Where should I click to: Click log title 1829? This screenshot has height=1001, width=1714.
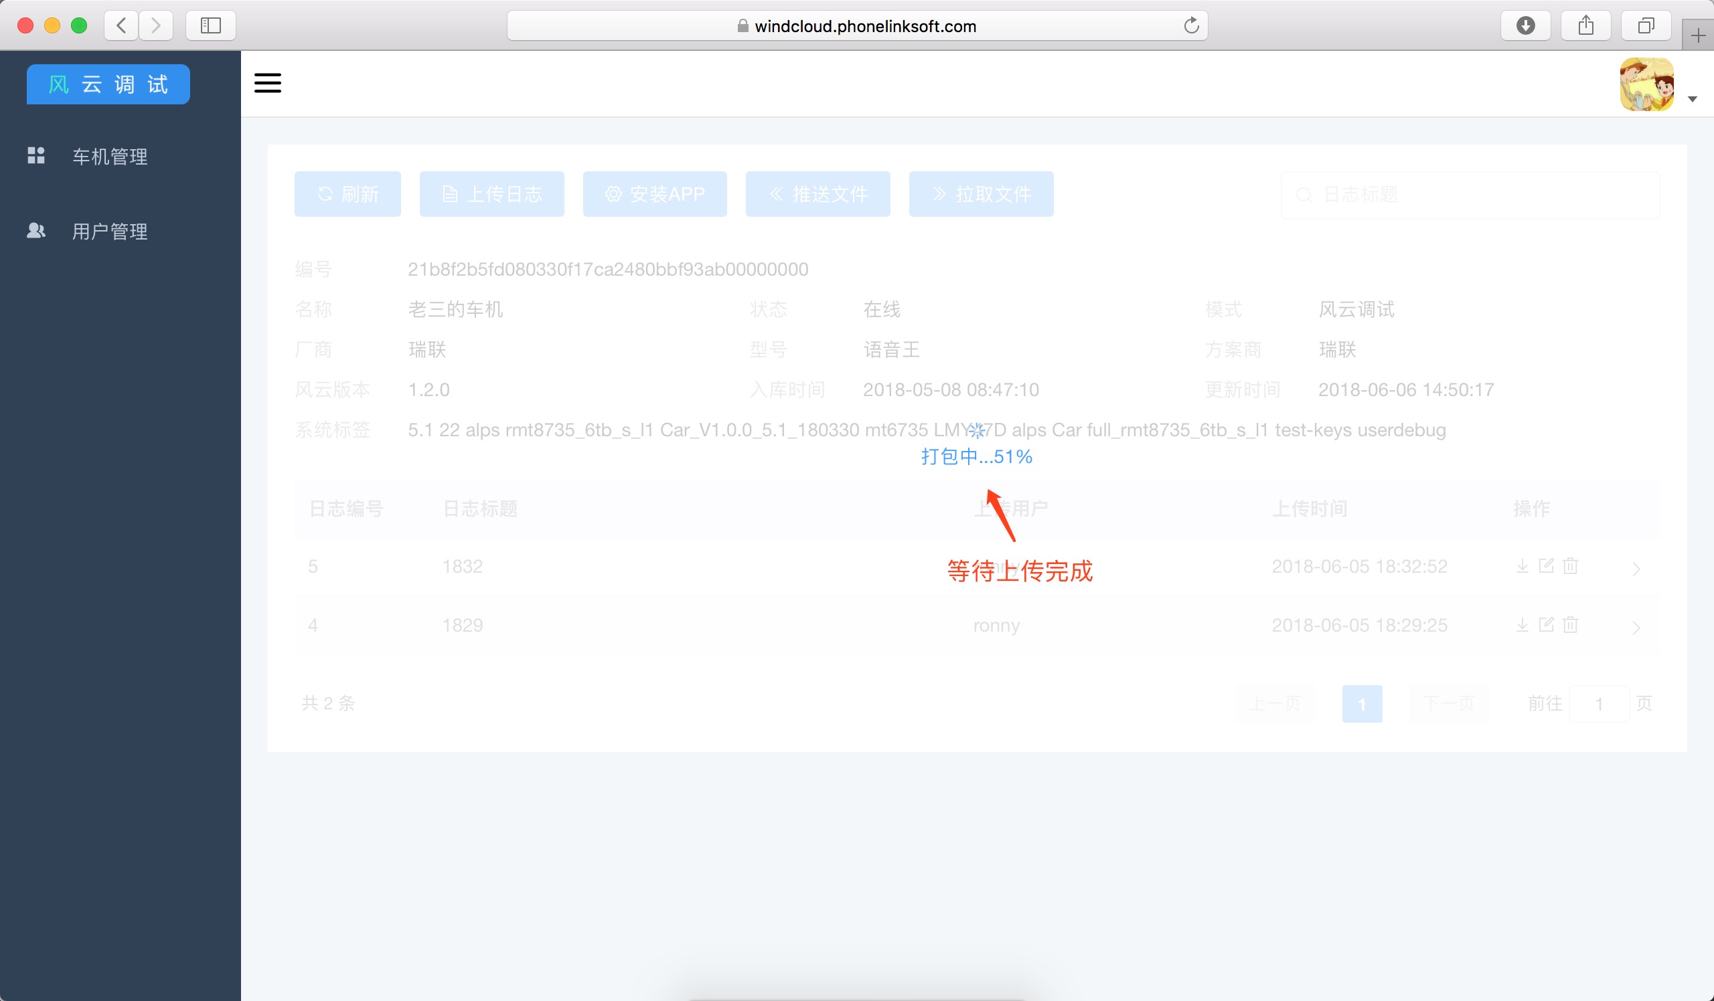pyautogui.click(x=463, y=624)
